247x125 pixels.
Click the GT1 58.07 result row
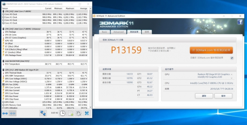point(145,74)
